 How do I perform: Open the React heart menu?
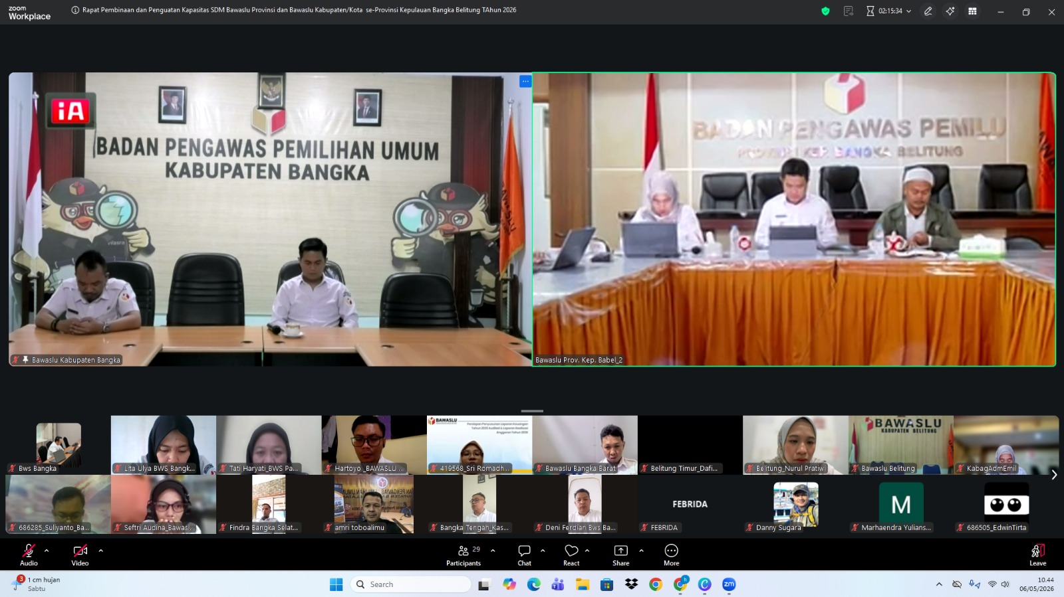[x=571, y=554]
